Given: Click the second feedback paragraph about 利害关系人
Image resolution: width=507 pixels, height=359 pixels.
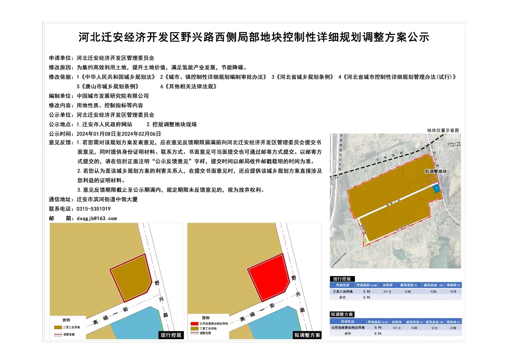Looking at the screenshot, I should pos(199,176).
